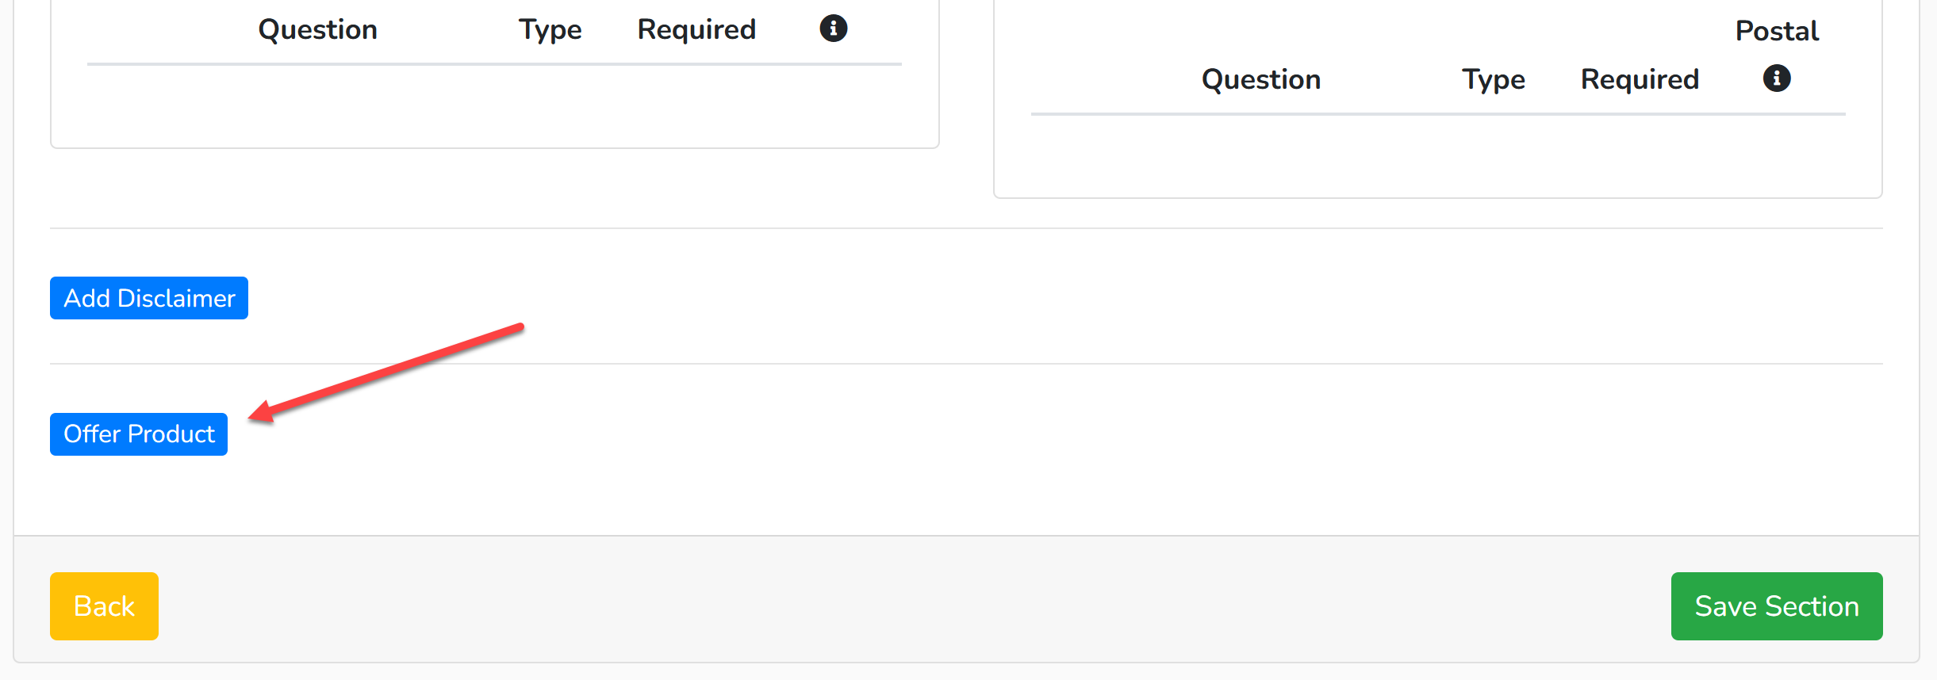Select the right table's Type column header
1937x680 pixels.
tap(1494, 80)
